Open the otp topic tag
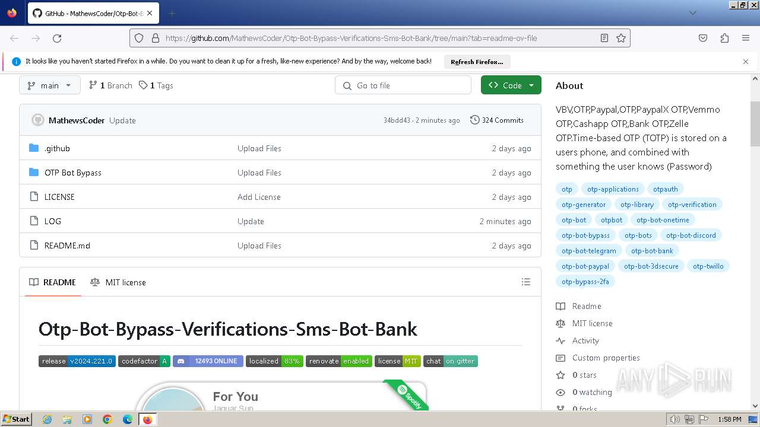Viewport: 760px width, 427px height. [567, 189]
